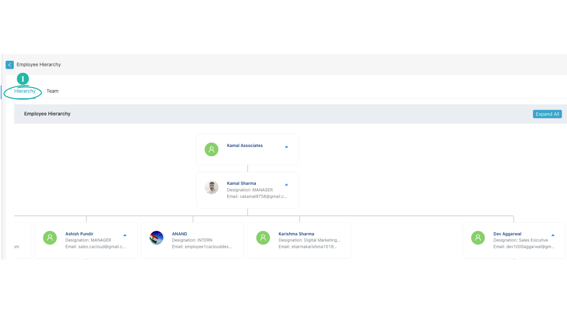Toggle Dev Aggarwal's collapse arrow

pyautogui.click(x=552, y=234)
